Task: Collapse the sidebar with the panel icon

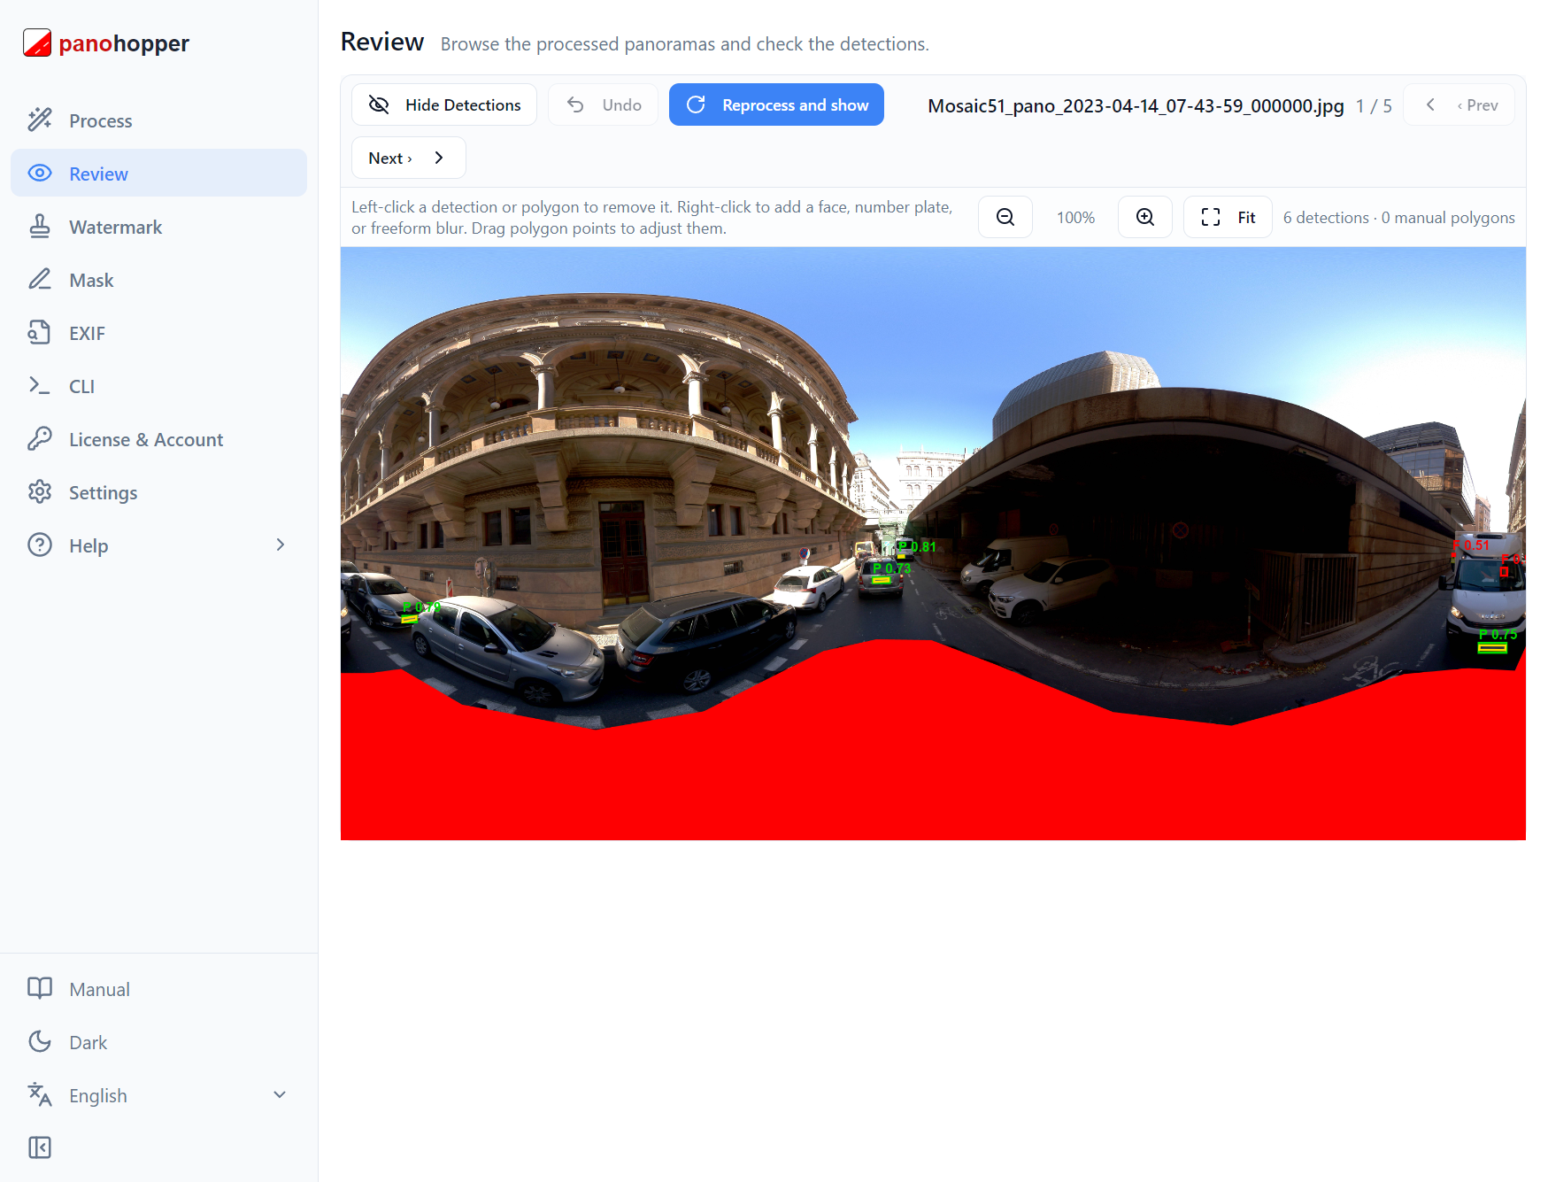Action: point(40,1147)
